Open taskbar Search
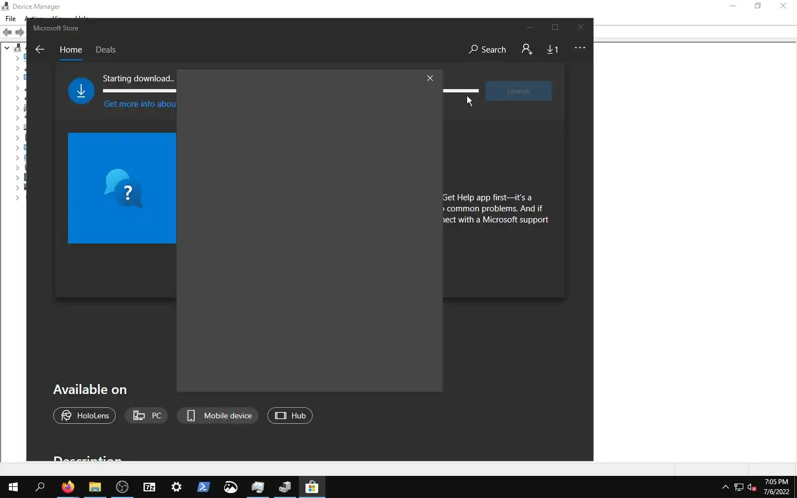 tap(40, 487)
